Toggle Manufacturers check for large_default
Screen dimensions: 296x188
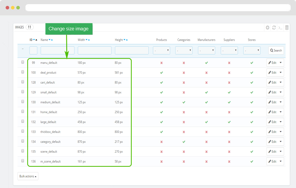207,122
